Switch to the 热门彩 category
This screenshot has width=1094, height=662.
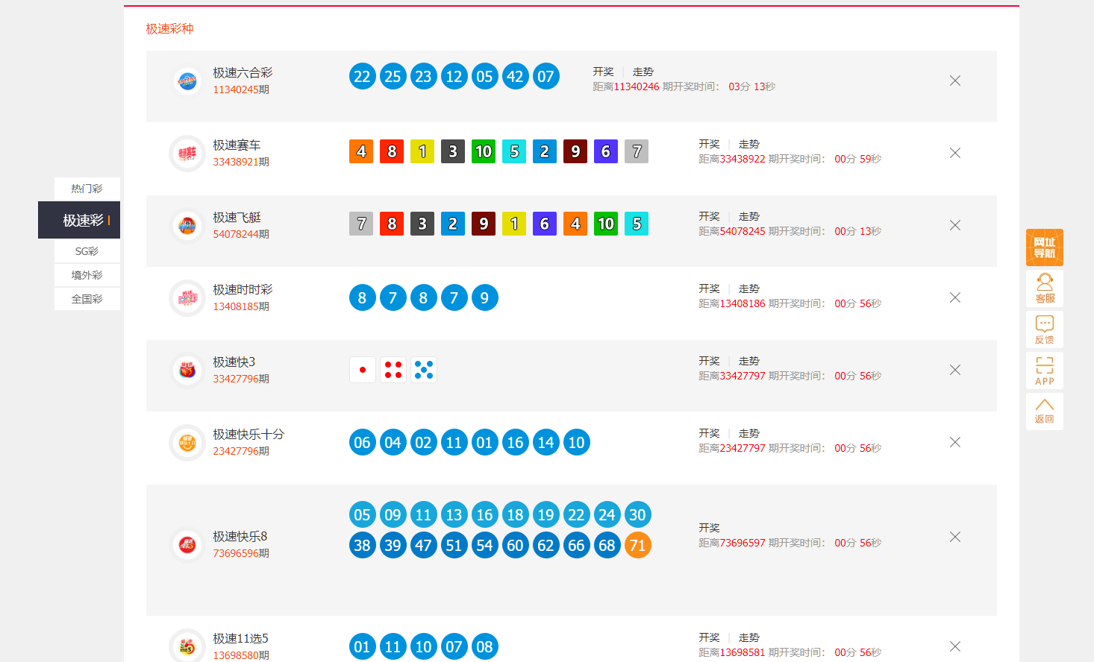87,189
